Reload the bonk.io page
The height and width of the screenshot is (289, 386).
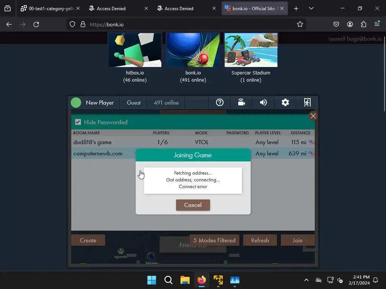click(x=36, y=24)
